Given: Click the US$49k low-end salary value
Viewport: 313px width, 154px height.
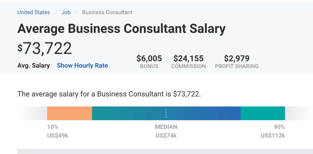Looking at the screenshot, I should tap(57, 135).
